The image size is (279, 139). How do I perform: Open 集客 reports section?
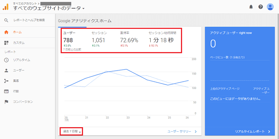[x=28, y=81]
